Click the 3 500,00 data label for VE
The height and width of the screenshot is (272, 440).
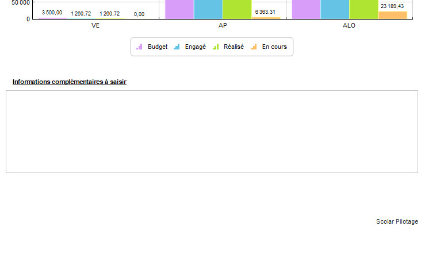52,13
